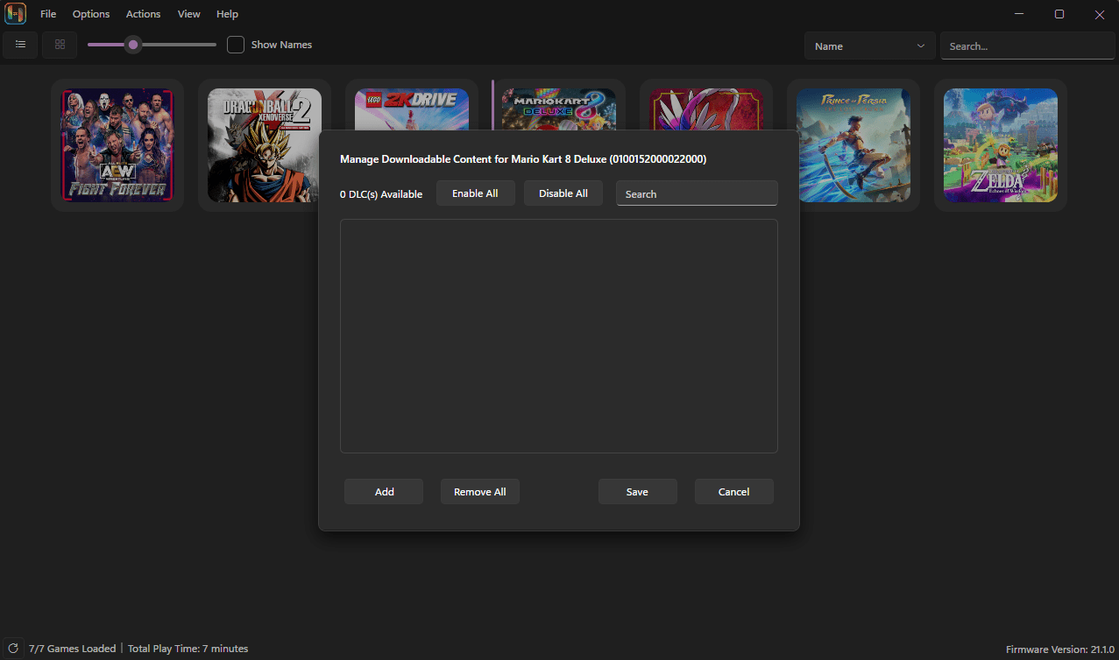Click the '0 DLC(s) Available' label

381,194
